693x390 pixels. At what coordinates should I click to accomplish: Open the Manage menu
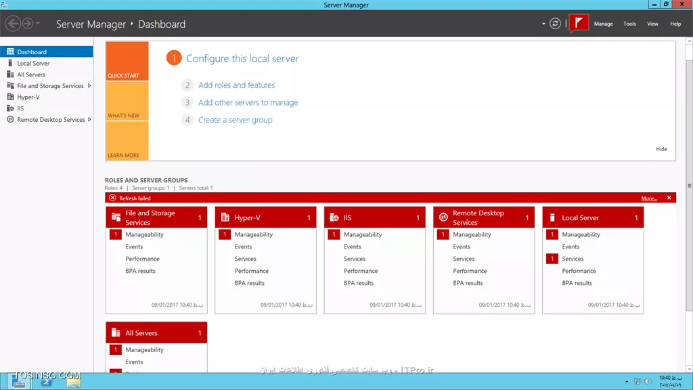[603, 24]
